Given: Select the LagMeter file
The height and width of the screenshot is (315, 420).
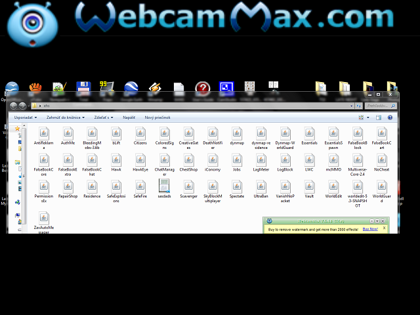Looking at the screenshot, I should point(261,163).
